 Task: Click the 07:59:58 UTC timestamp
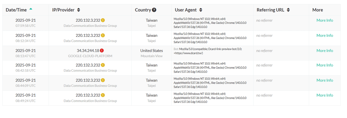coord(25,26)
